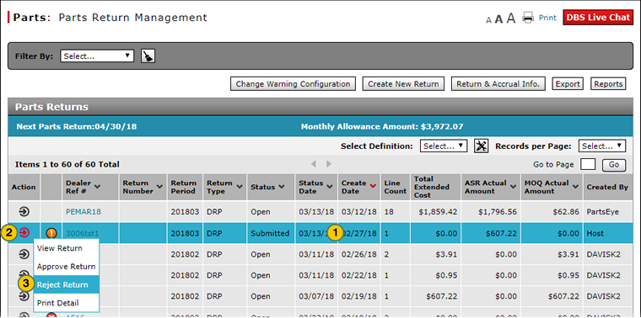Open the Filter By dropdown
Screen dimensions: 641x318
point(97,56)
